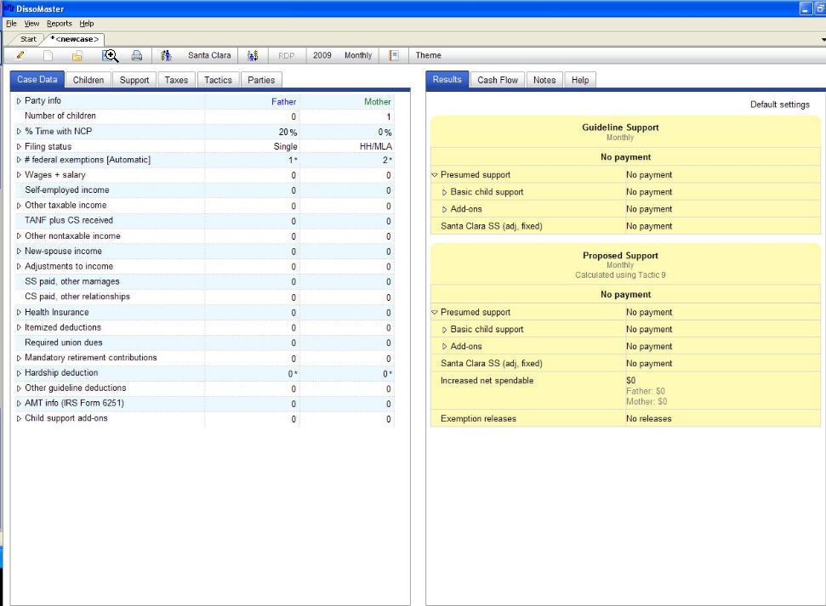This screenshot has height=606, width=826.
Task: Click Father's % Time with NCP value
Action: pos(288,132)
